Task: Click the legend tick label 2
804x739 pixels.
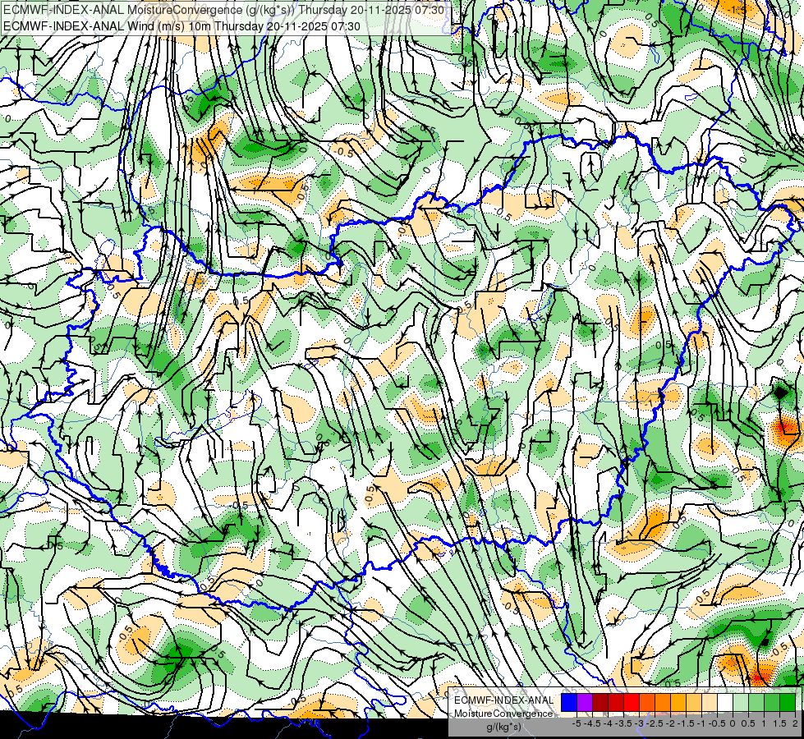Action: coord(795,723)
